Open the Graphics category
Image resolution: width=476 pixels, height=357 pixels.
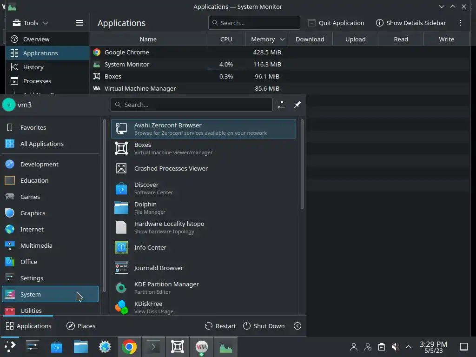coord(50,213)
